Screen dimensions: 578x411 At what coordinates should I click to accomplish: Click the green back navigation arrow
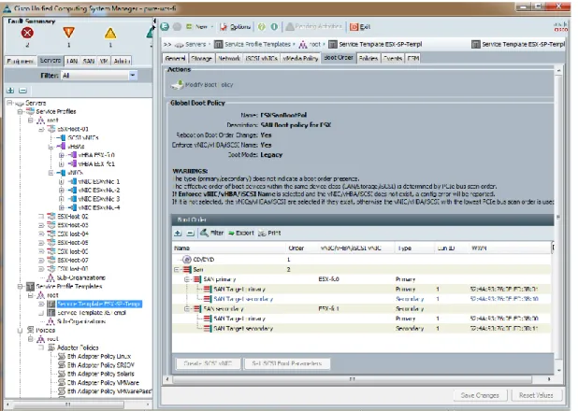[165, 26]
